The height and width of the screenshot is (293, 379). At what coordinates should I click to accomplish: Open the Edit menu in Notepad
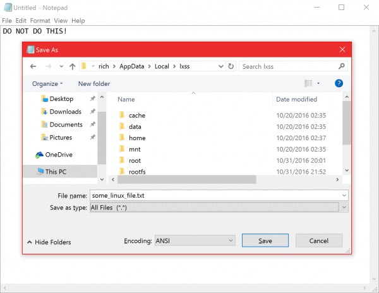click(x=21, y=20)
